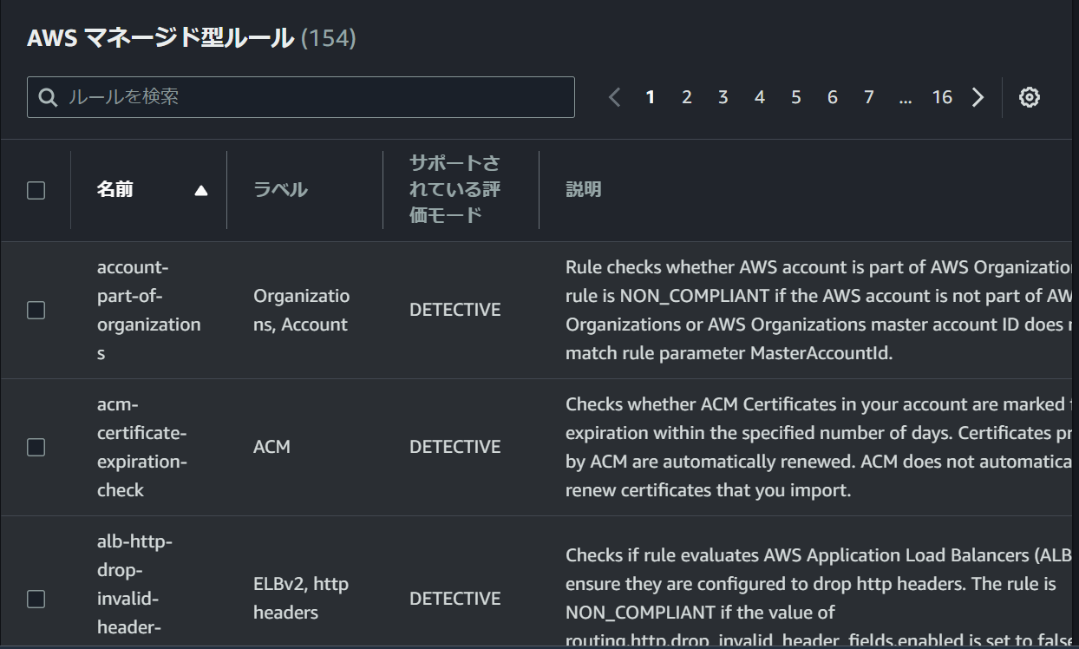Image resolution: width=1079 pixels, height=649 pixels.
Task: Click the search magnifier icon
Action: 49,97
